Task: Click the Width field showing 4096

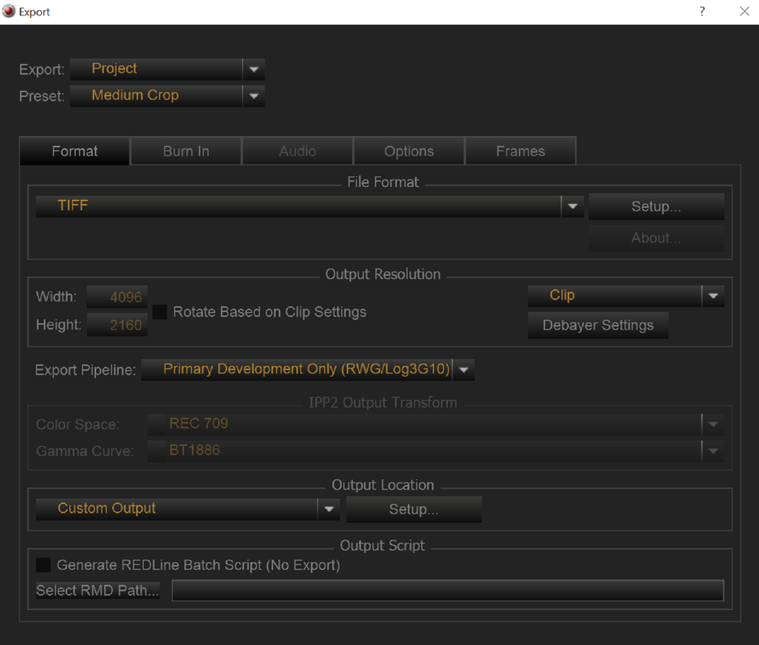Action: coord(117,297)
